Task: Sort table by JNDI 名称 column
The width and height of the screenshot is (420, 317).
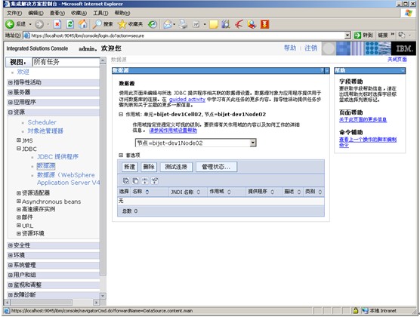Action: click(x=198, y=192)
